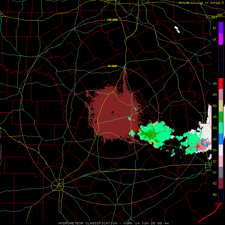Click the BI legend label

(215, 183)
